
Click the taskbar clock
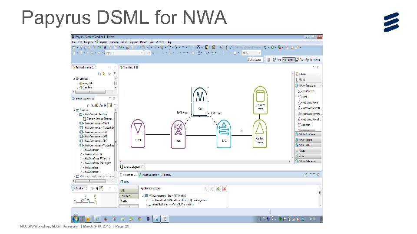[x=313, y=219]
